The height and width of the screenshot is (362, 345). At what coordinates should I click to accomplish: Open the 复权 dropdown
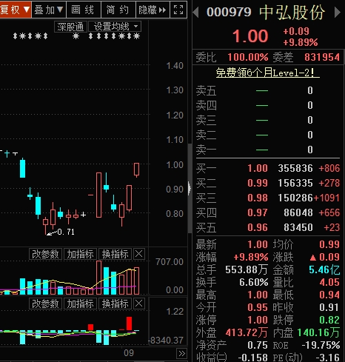[16, 10]
